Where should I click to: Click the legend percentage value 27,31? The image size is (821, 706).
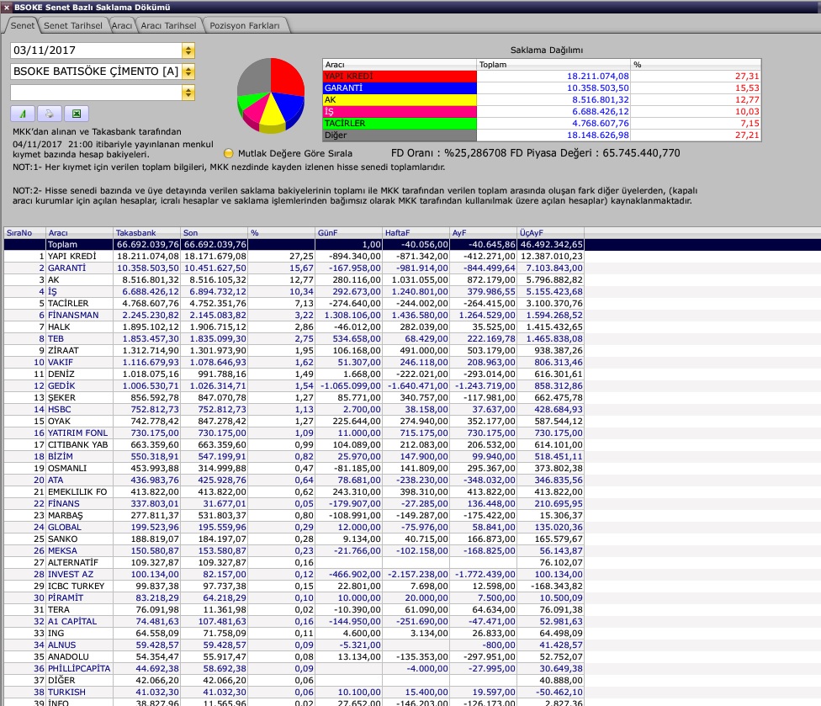[x=747, y=76]
